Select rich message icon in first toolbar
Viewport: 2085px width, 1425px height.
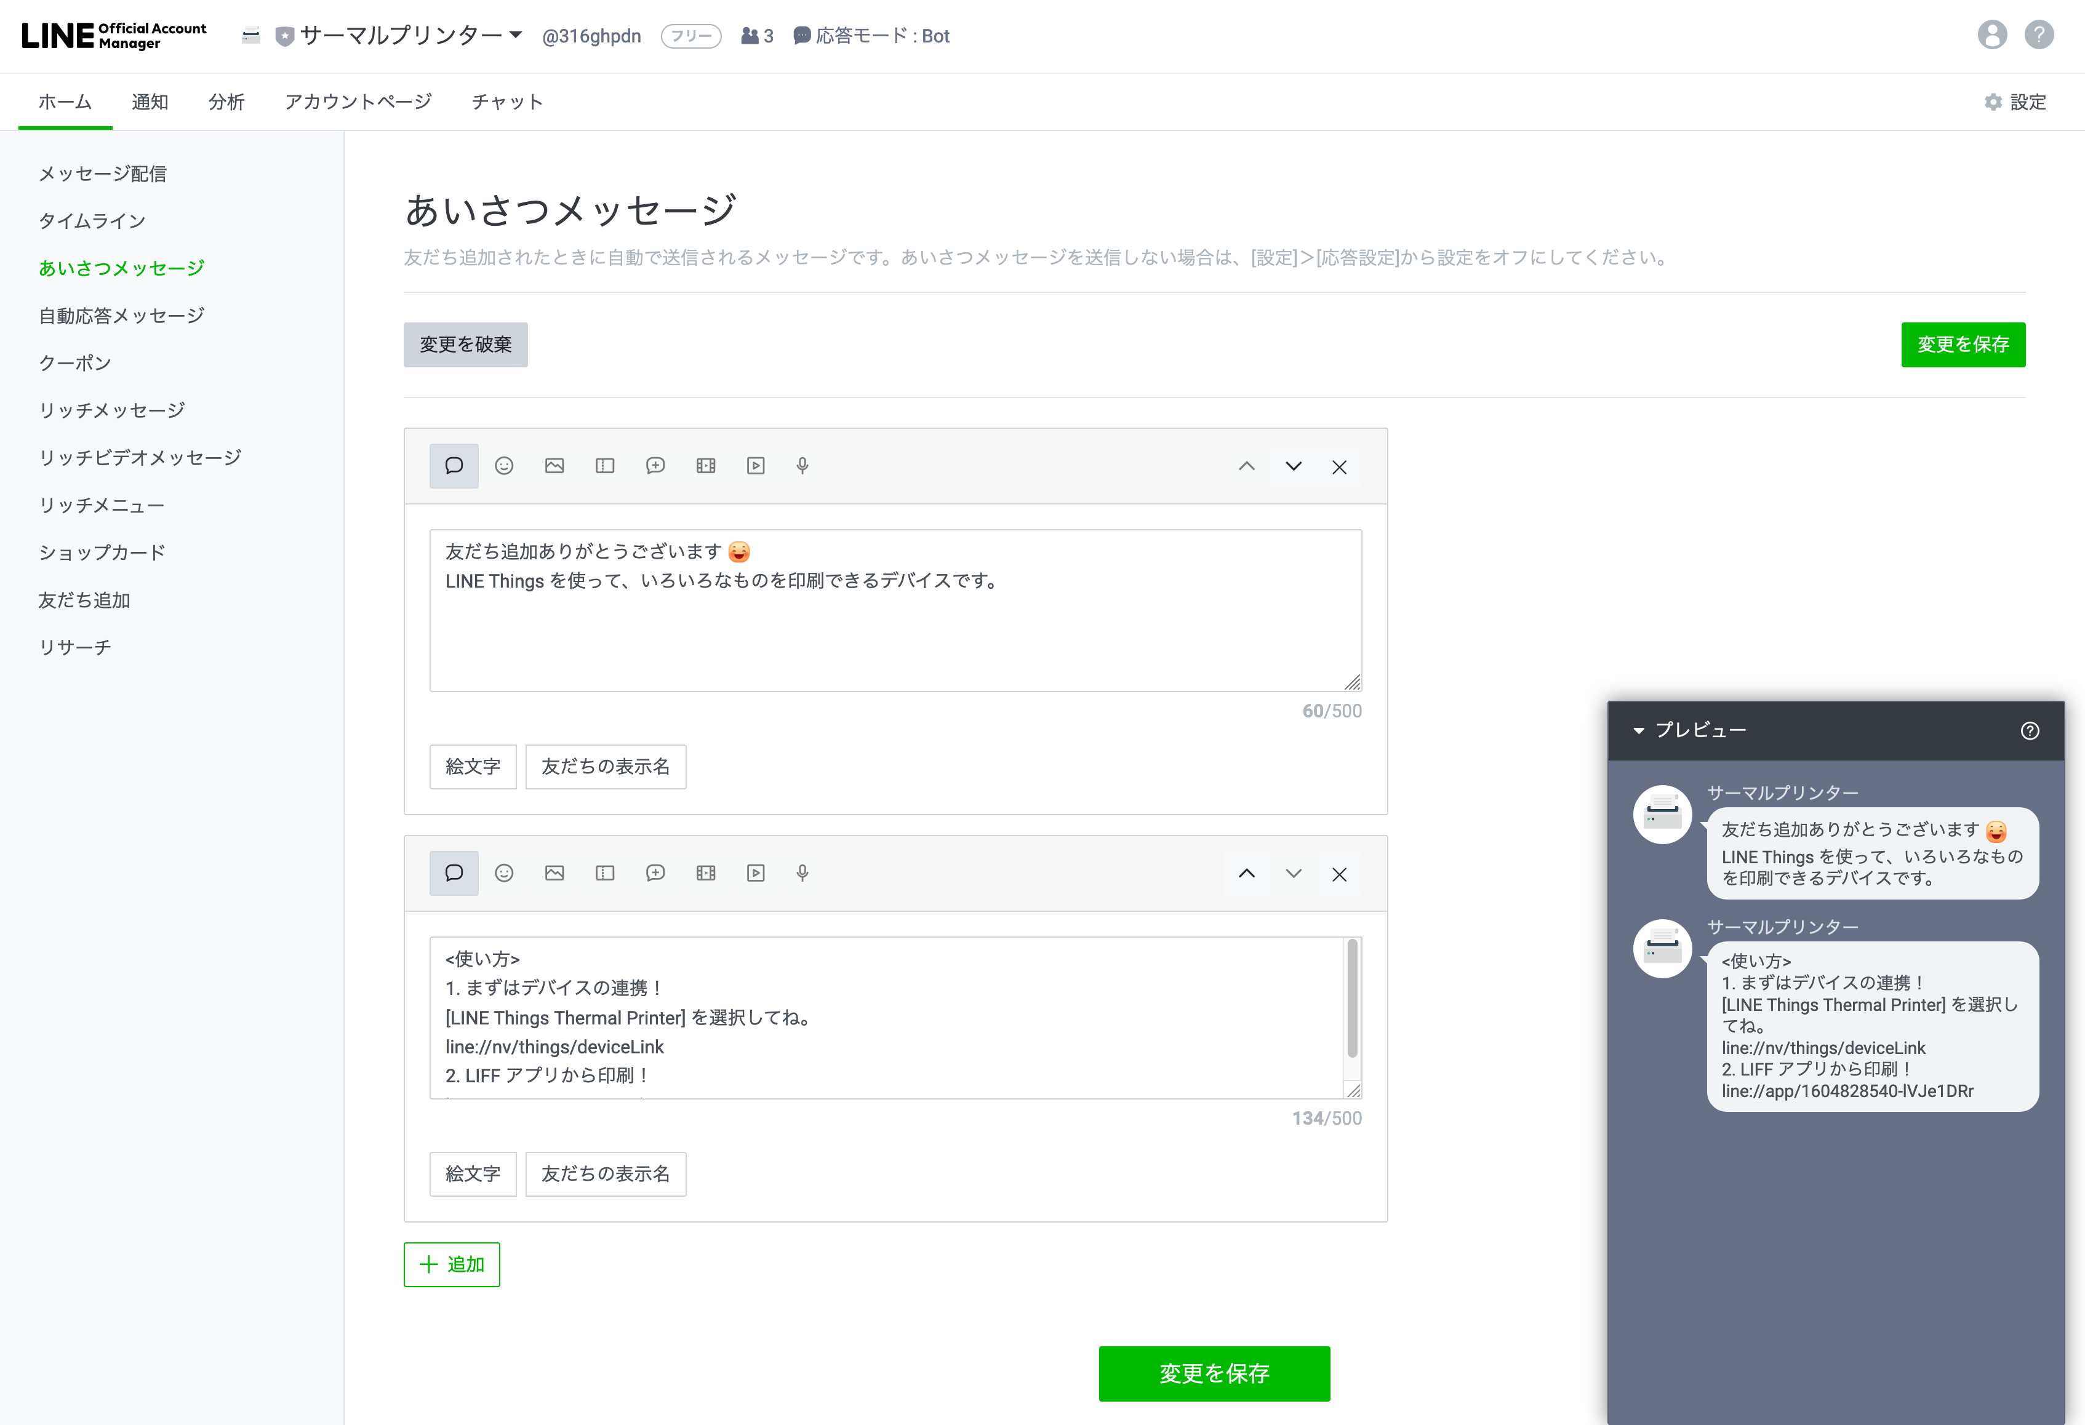pos(655,465)
